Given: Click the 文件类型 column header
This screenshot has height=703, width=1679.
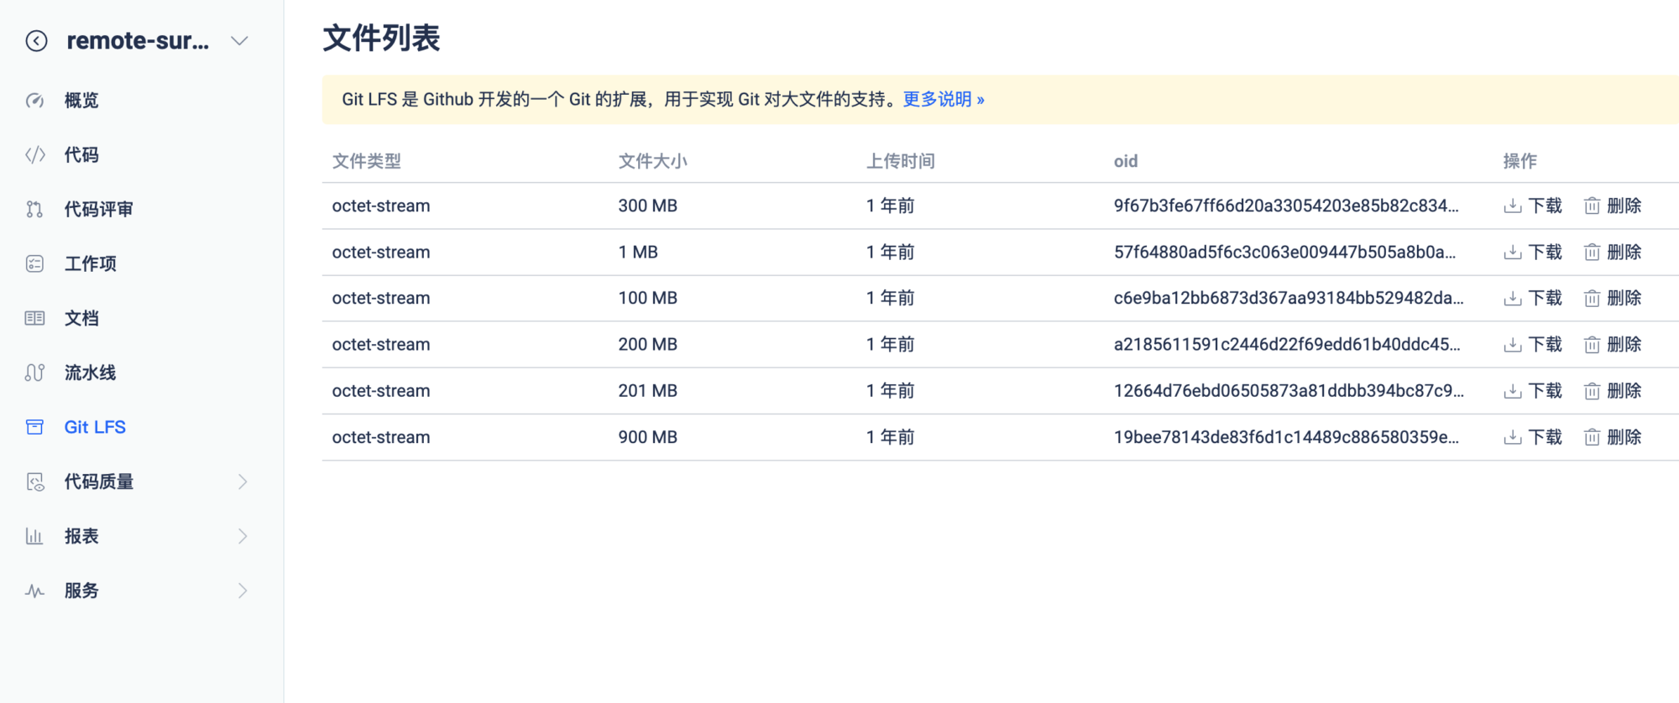Looking at the screenshot, I should click(366, 161).
